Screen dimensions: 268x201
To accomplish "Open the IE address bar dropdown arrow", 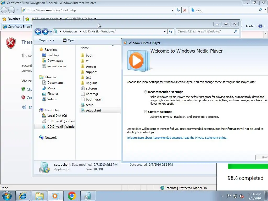I will click(172, 10).
